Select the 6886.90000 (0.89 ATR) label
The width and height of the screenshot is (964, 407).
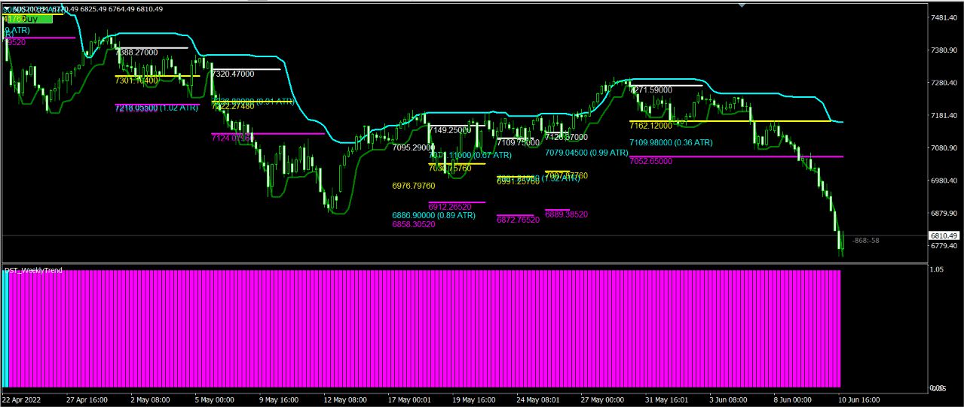coord(434,215)
